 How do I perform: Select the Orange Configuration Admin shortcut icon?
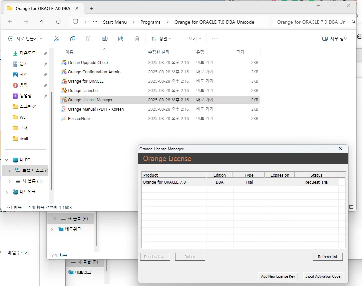click(x=64, y=72)
